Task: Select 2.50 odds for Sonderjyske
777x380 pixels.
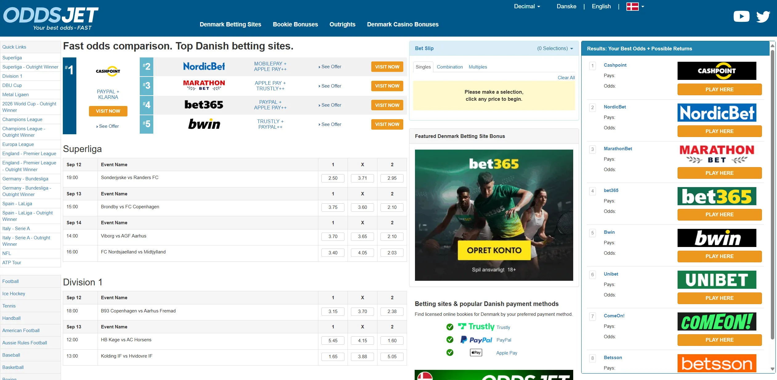Action: [333, 178]
